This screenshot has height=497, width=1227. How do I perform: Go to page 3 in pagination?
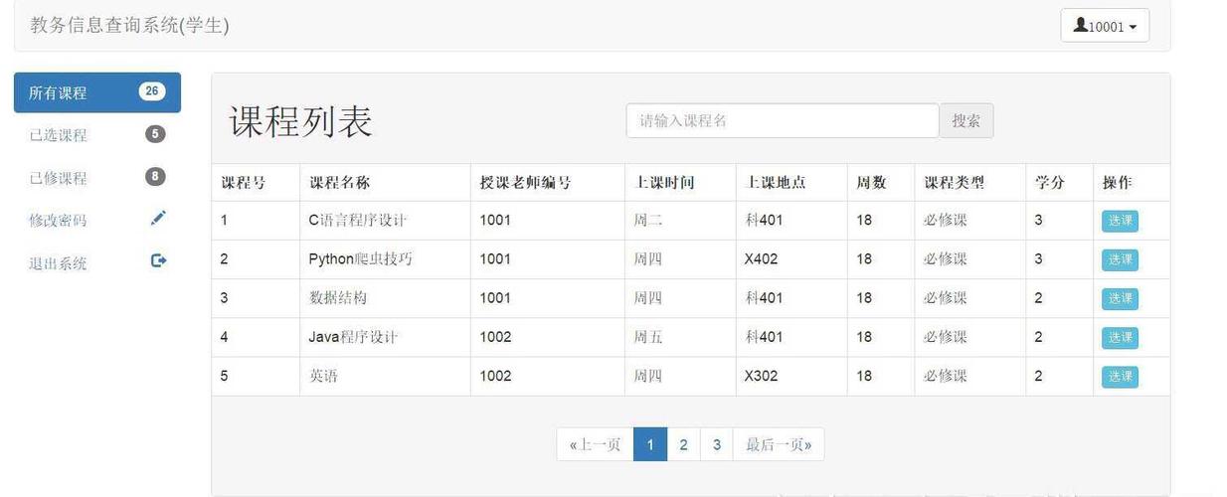(717, 444)
